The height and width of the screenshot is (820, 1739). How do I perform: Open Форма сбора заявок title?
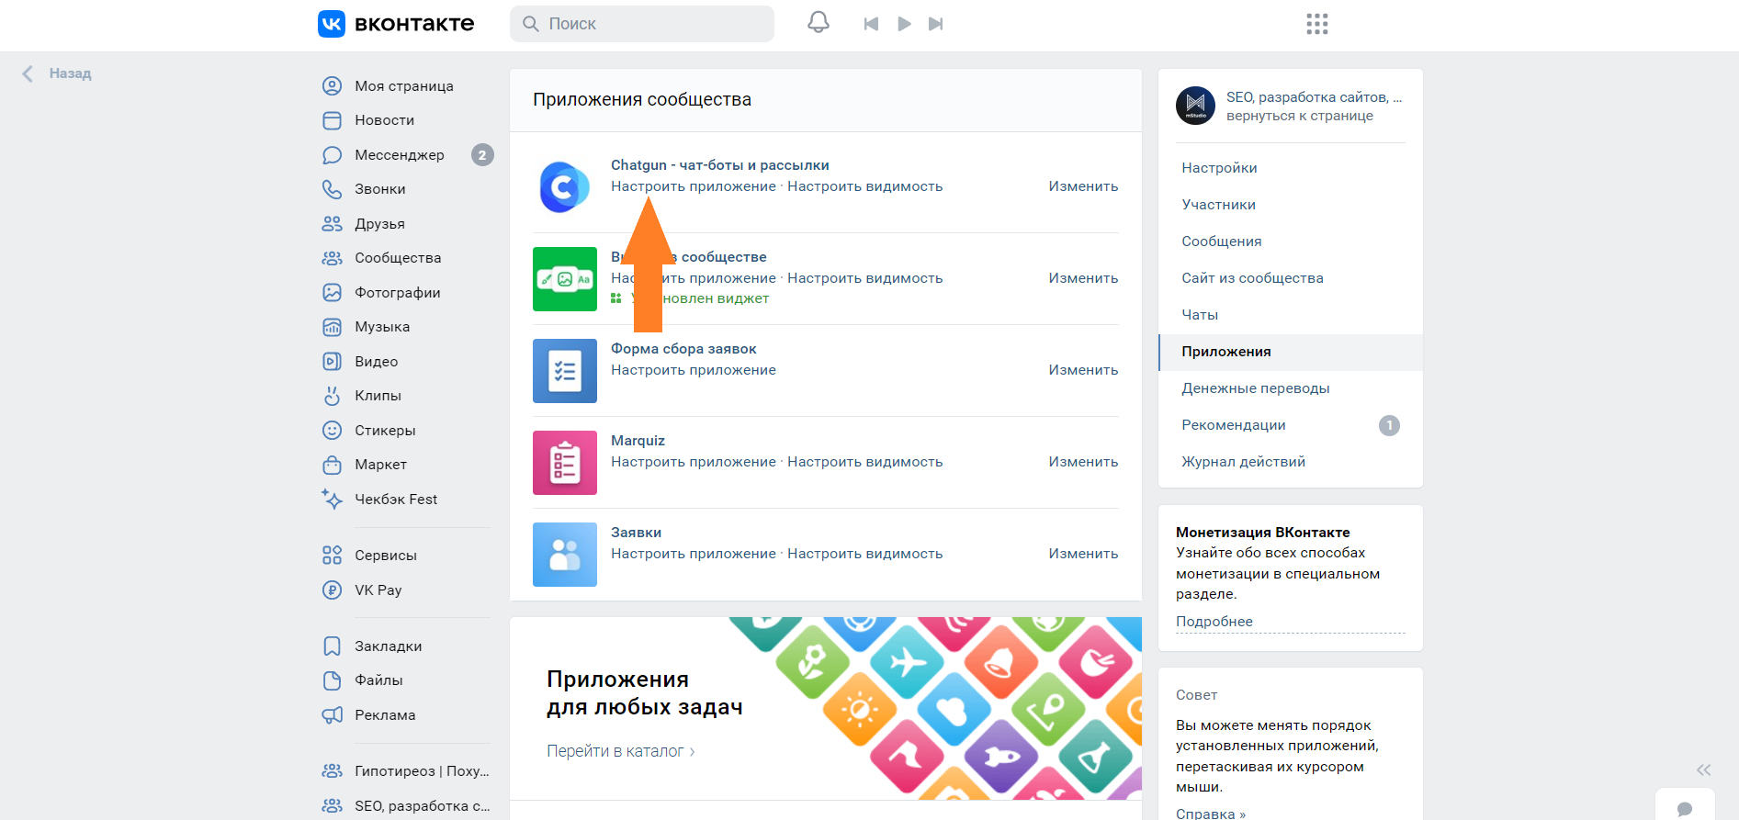point(683,349)
